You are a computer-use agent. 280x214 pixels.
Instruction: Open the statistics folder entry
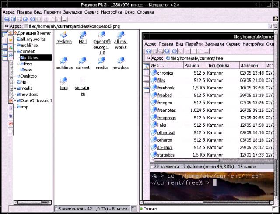165,155
